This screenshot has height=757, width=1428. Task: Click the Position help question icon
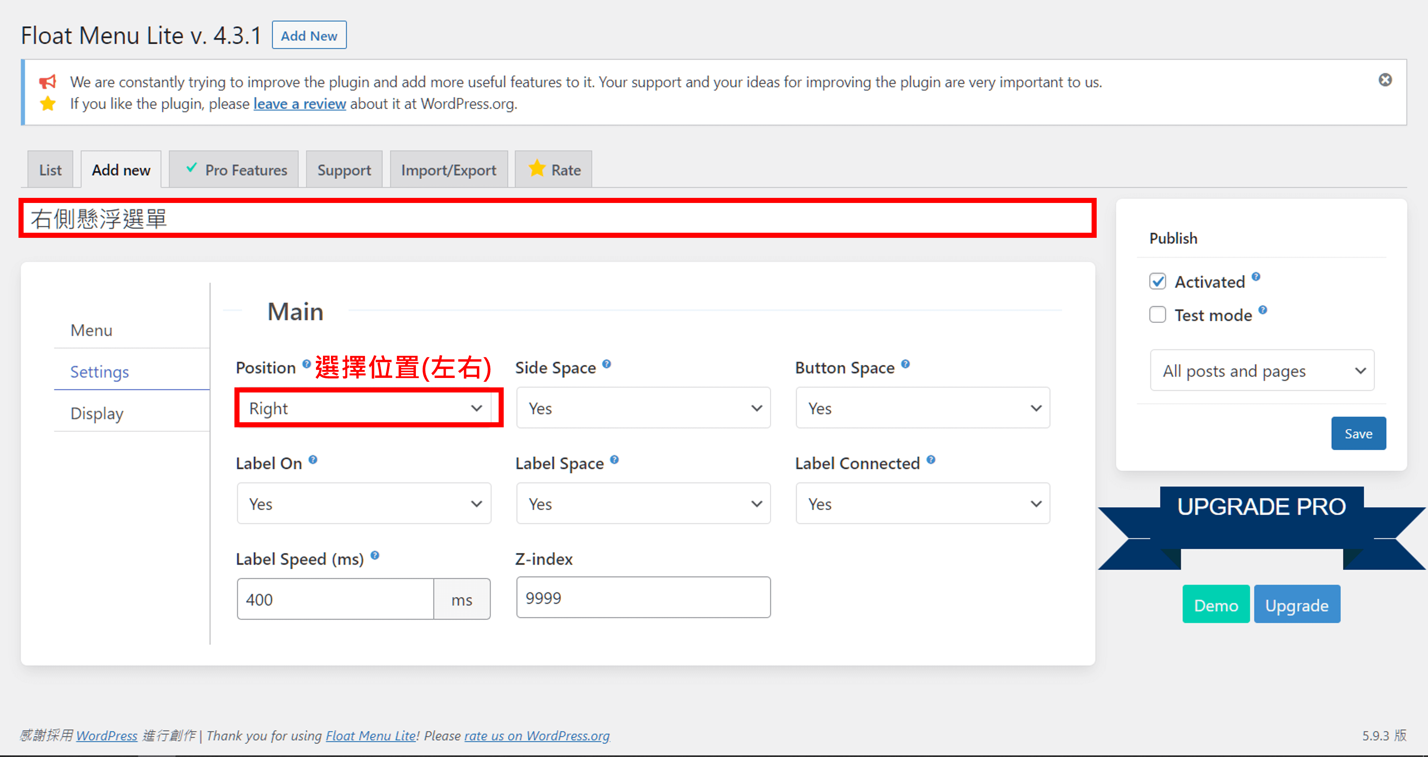(306, 364)
